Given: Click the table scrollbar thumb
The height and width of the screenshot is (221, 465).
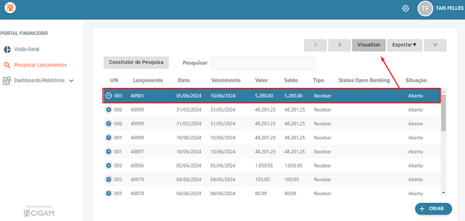Looking at the screenshot, I should 443,113.
